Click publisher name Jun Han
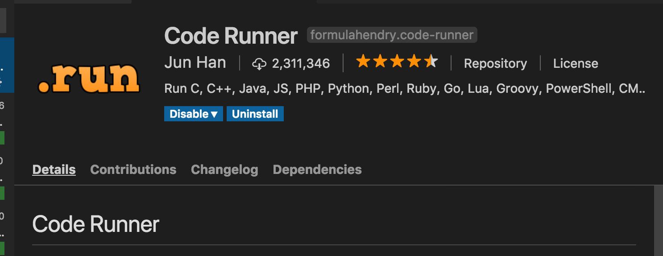663x256 pixels. (x=195, y=63)
